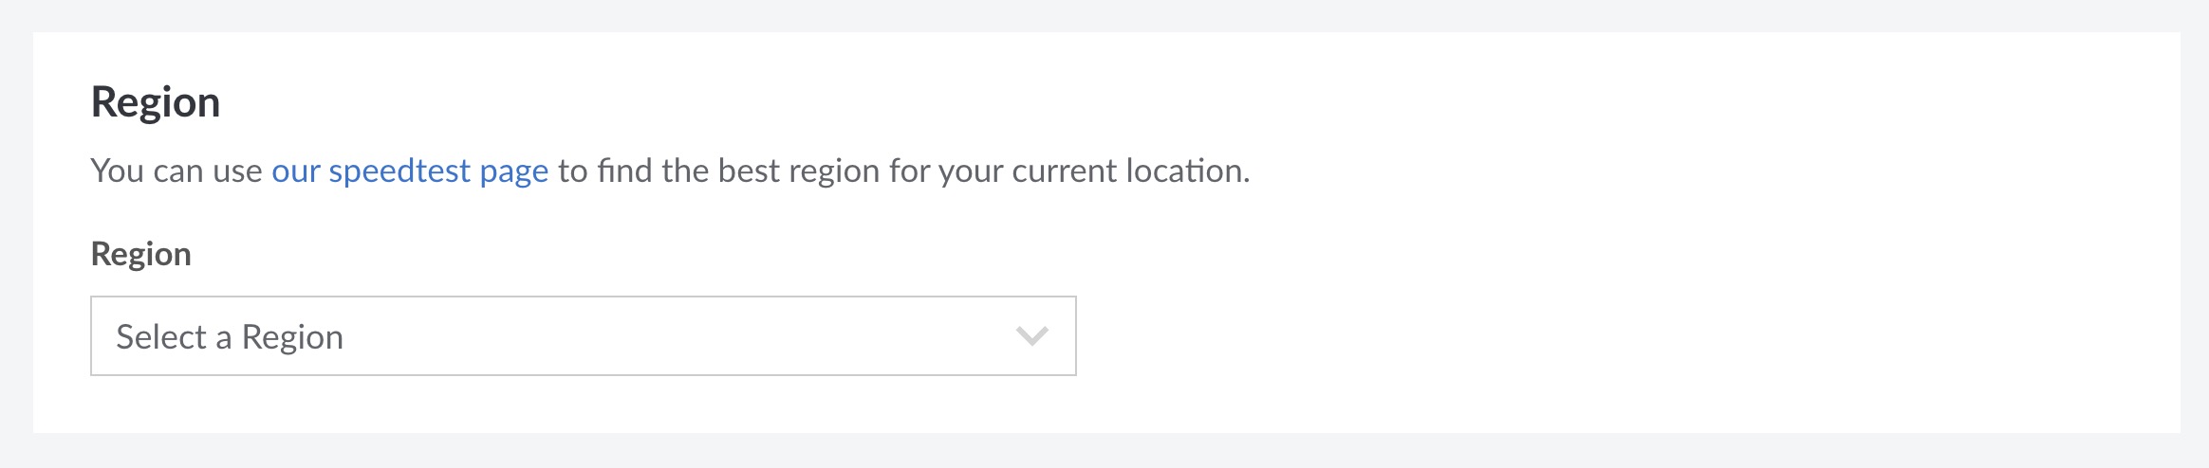Focus the Region selection field
Image resolution: width=2209 pixels, height=468 pixels.
[583, 336]
